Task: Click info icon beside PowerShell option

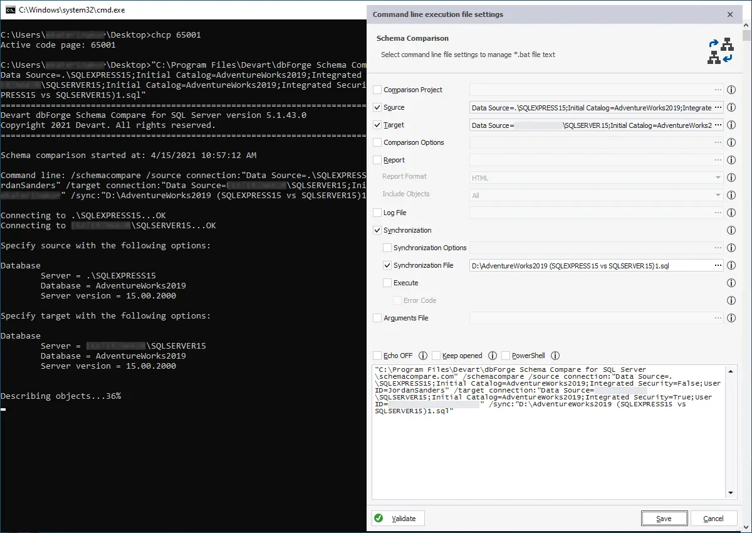Action: (555, 356)
